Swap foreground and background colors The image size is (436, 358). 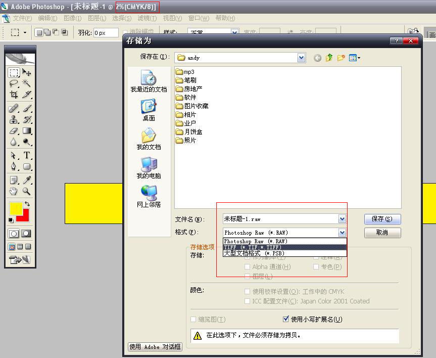tap(27, 204)
